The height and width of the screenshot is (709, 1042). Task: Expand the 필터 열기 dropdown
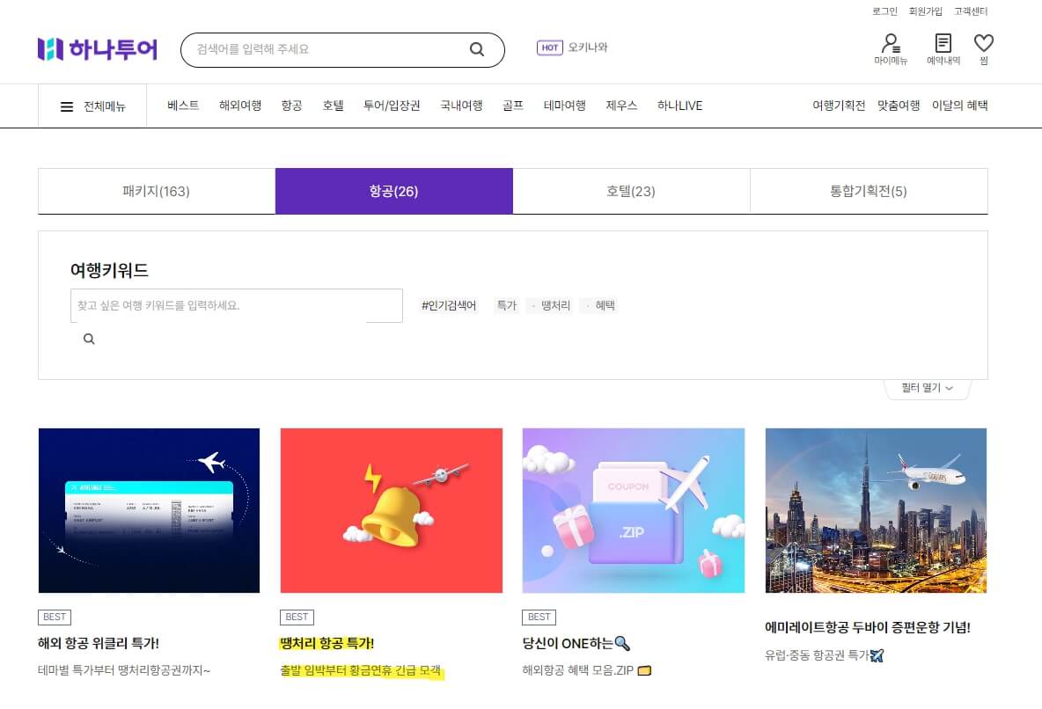click(x=926, y=387)
